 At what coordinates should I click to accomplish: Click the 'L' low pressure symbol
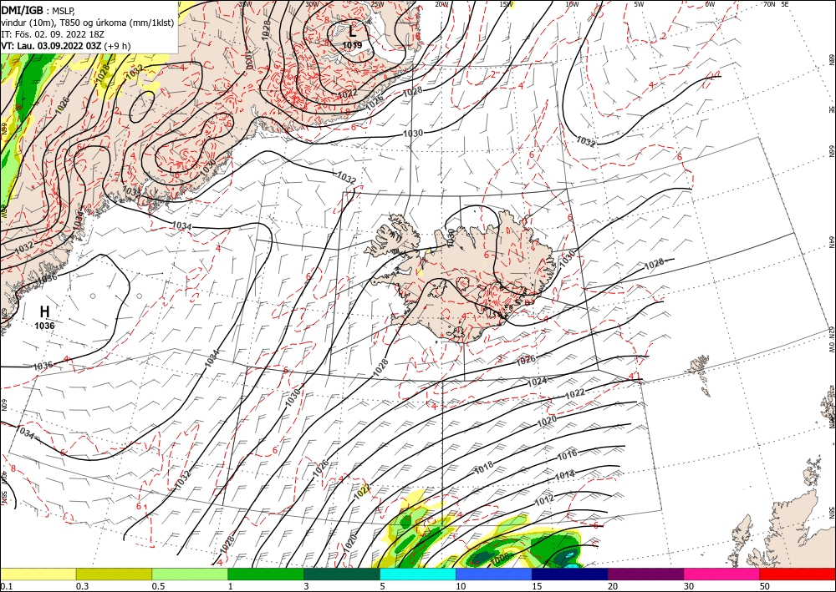tap(353, 32)
